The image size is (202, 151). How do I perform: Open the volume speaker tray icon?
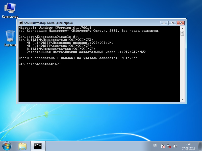(x=175, y=146)
